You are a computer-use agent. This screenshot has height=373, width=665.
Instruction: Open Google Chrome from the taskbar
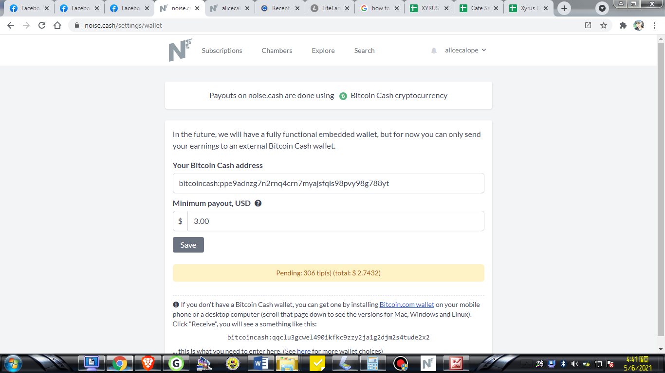tap(120, 363)
